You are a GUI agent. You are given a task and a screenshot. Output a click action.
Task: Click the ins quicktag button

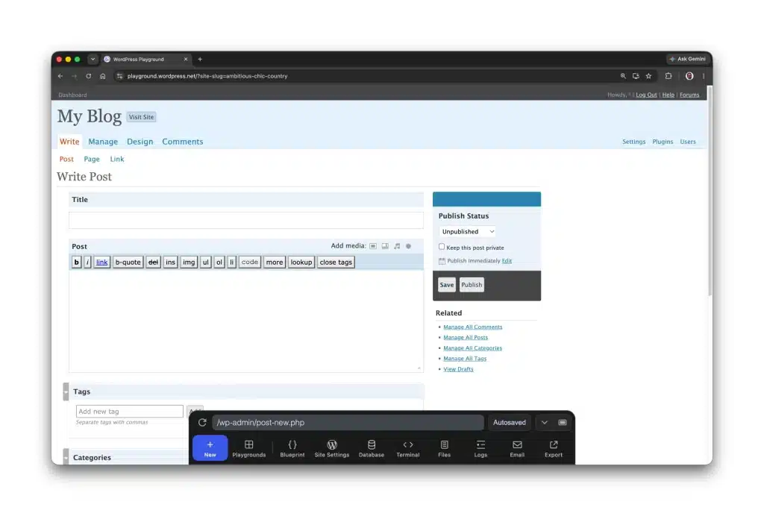click(170, 262)
